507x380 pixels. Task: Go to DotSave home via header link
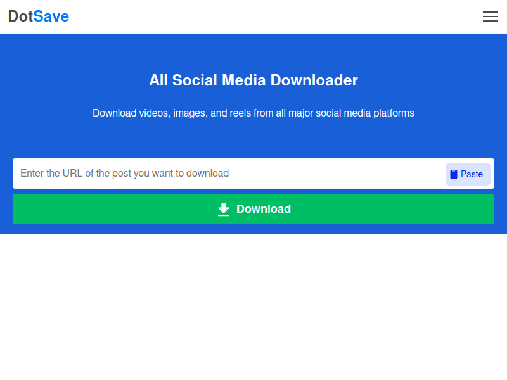39,16
